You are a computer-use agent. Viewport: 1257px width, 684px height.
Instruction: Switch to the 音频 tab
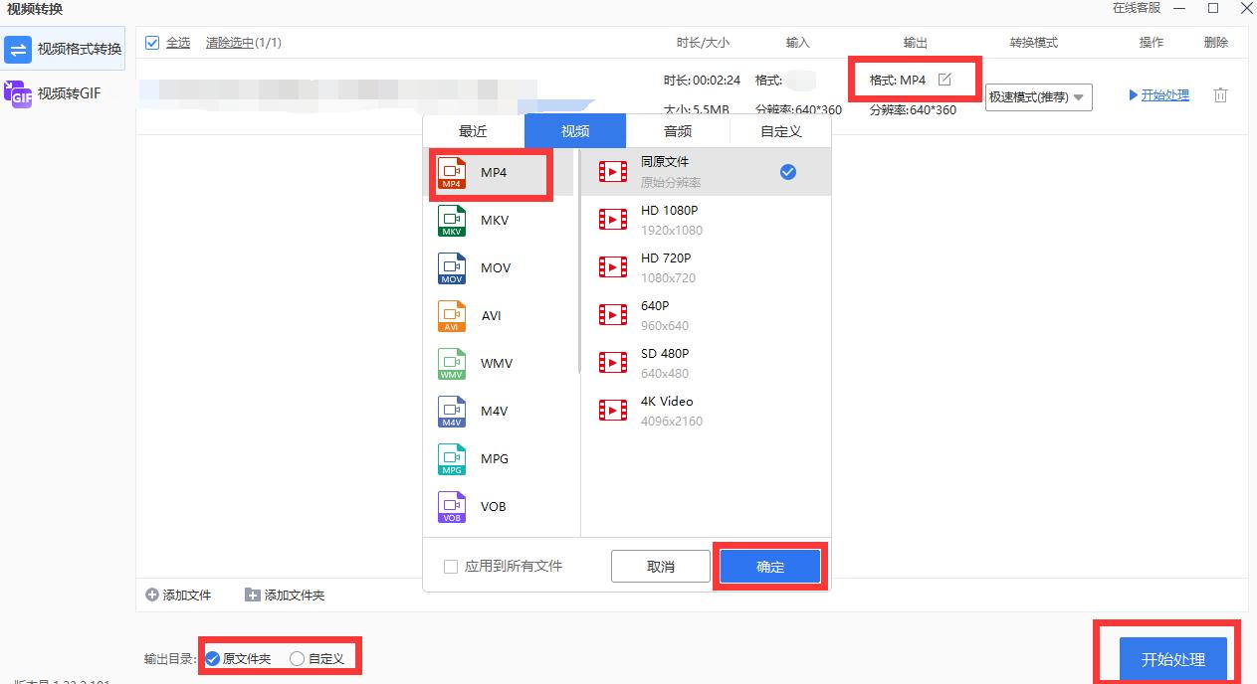pos(677,130)
